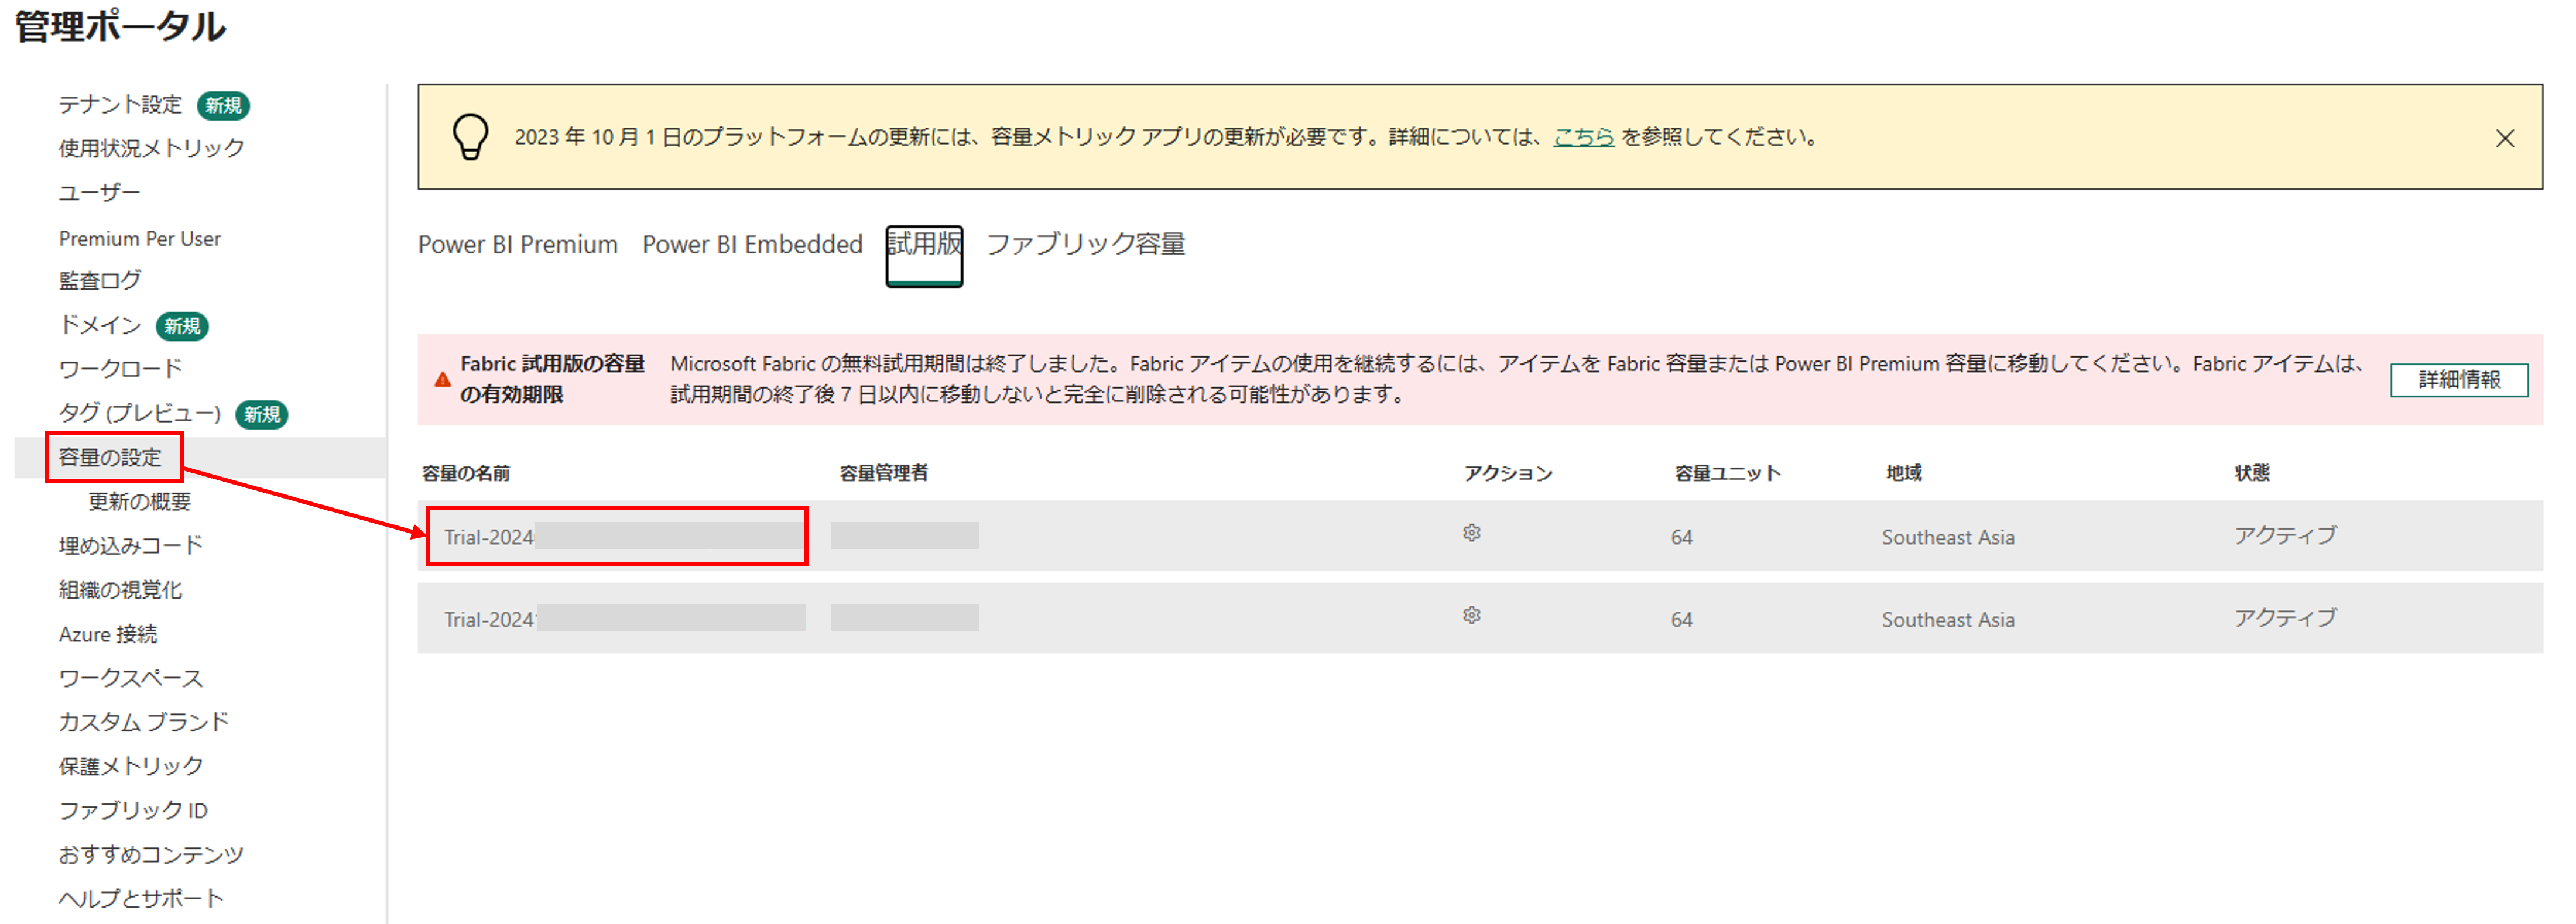2576x924 pixels.
Task: Click the lightbulb icon in the notification banner
Action: (470, 138)
